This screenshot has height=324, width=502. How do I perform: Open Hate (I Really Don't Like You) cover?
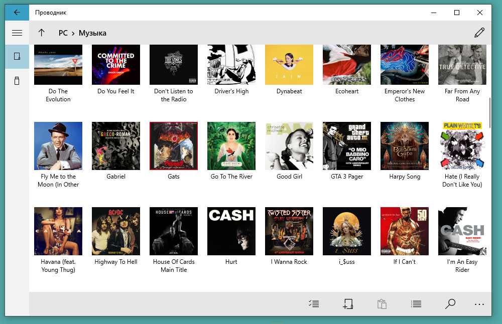tap(462, 146)
